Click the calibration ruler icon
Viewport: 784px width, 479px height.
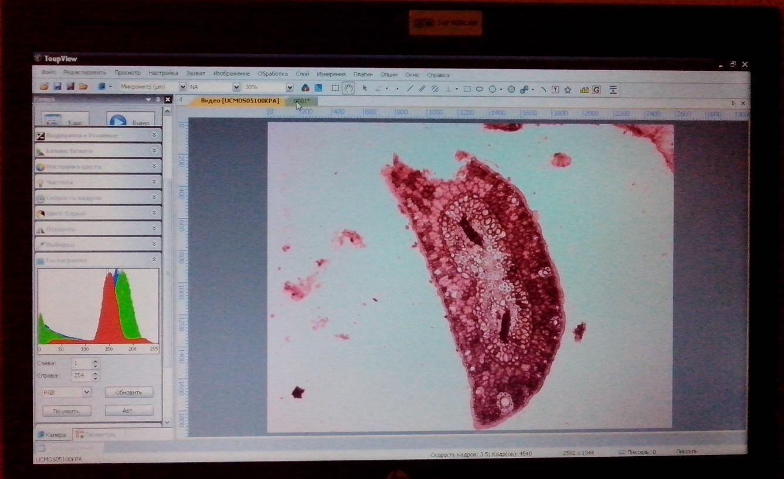point(584,90)
